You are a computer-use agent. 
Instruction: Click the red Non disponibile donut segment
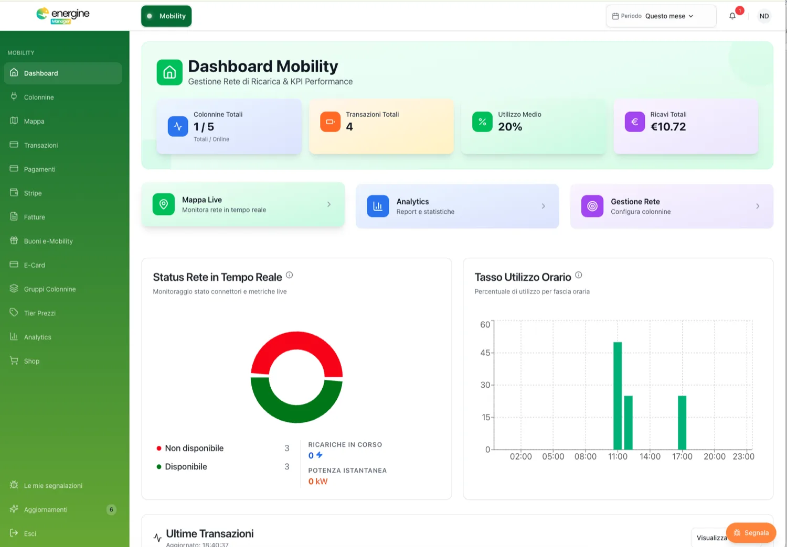pyautogui.click(x=297, y=342)
